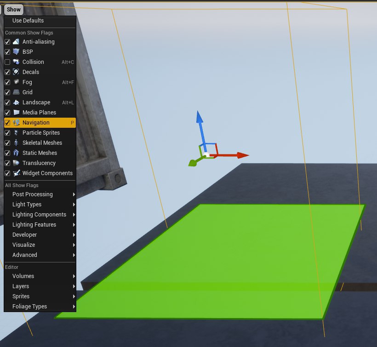Choose Use Defaults menu entry
This screenshot has width=377, height=347.
pos(40,21)
